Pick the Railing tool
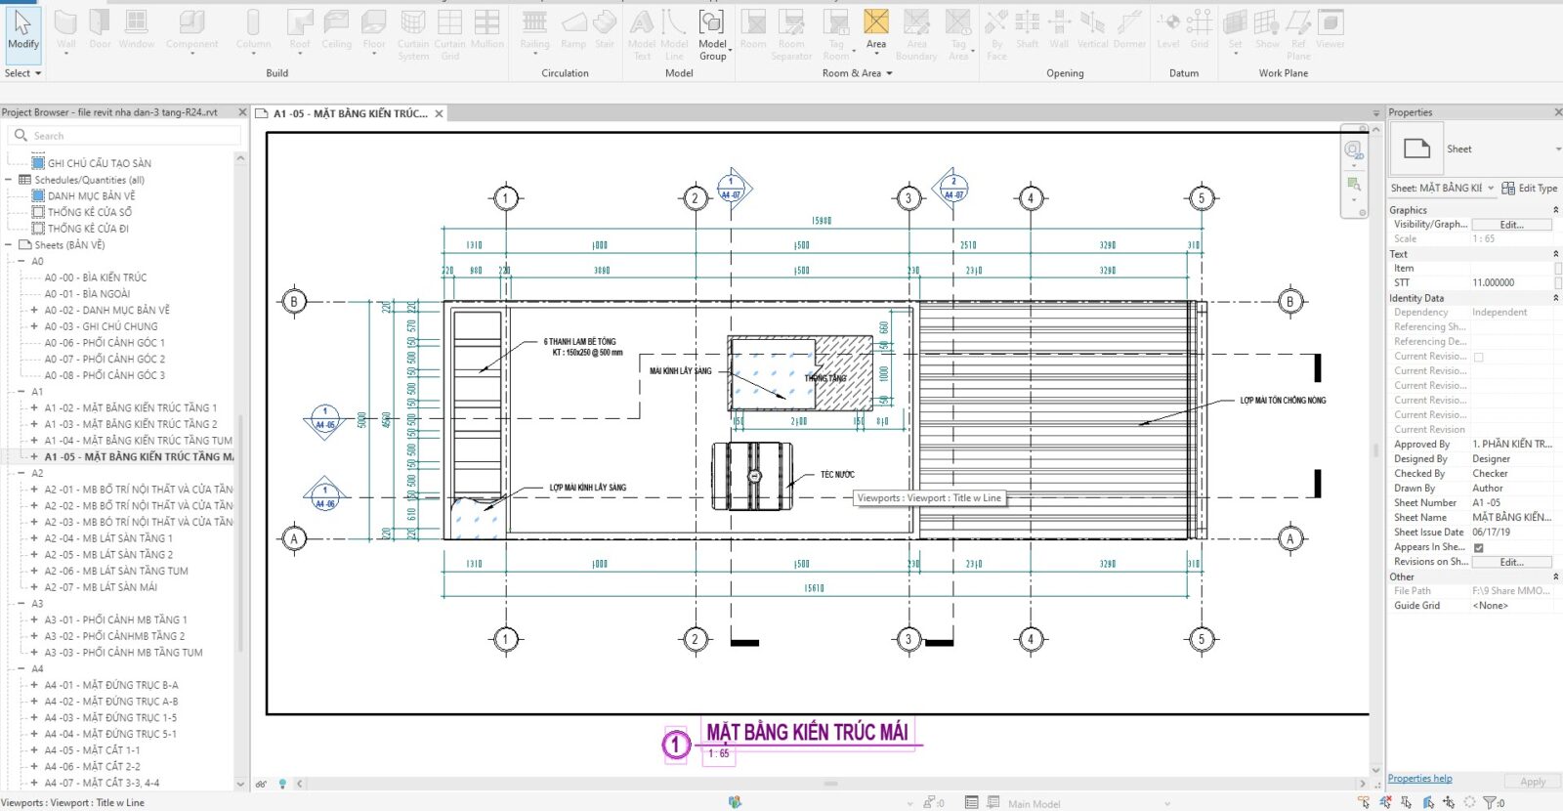 pos(534,29)
